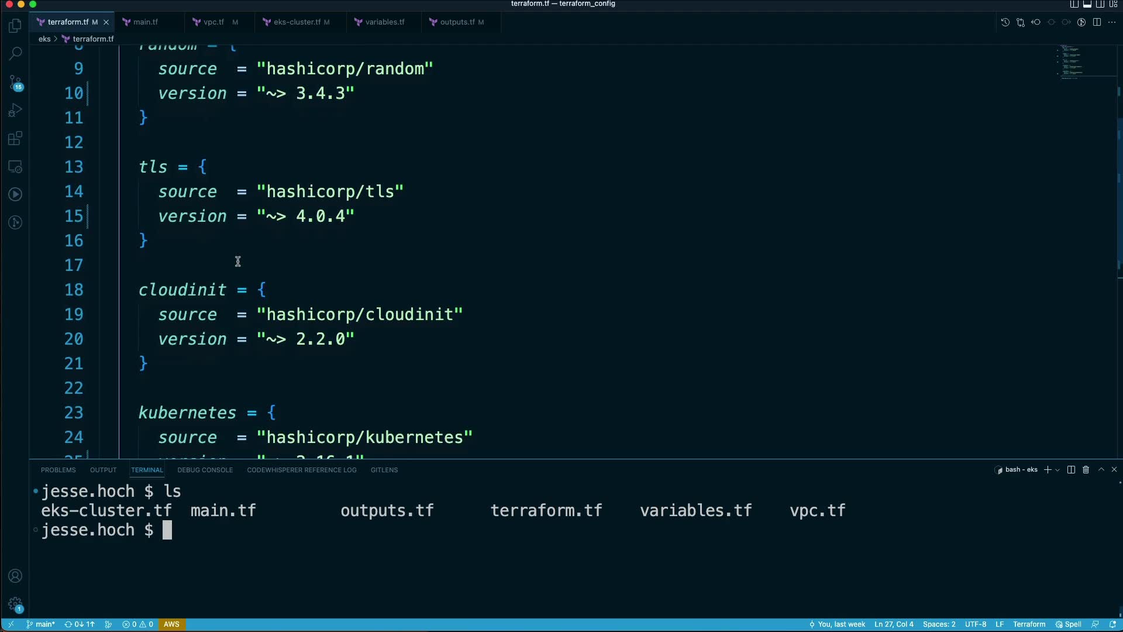Open the Source Control view icon
1123x632 pixels.
click(15, 82)
